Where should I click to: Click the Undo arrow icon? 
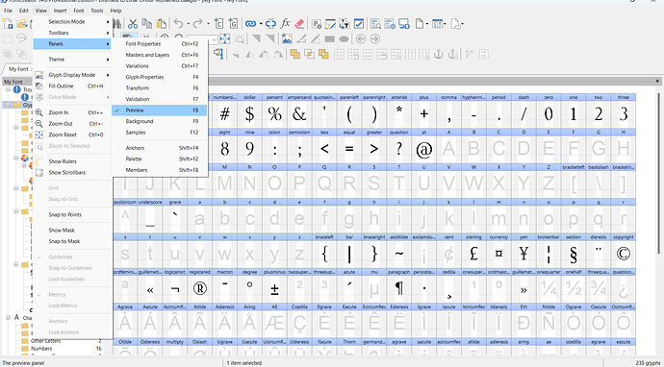click(178, 24)
